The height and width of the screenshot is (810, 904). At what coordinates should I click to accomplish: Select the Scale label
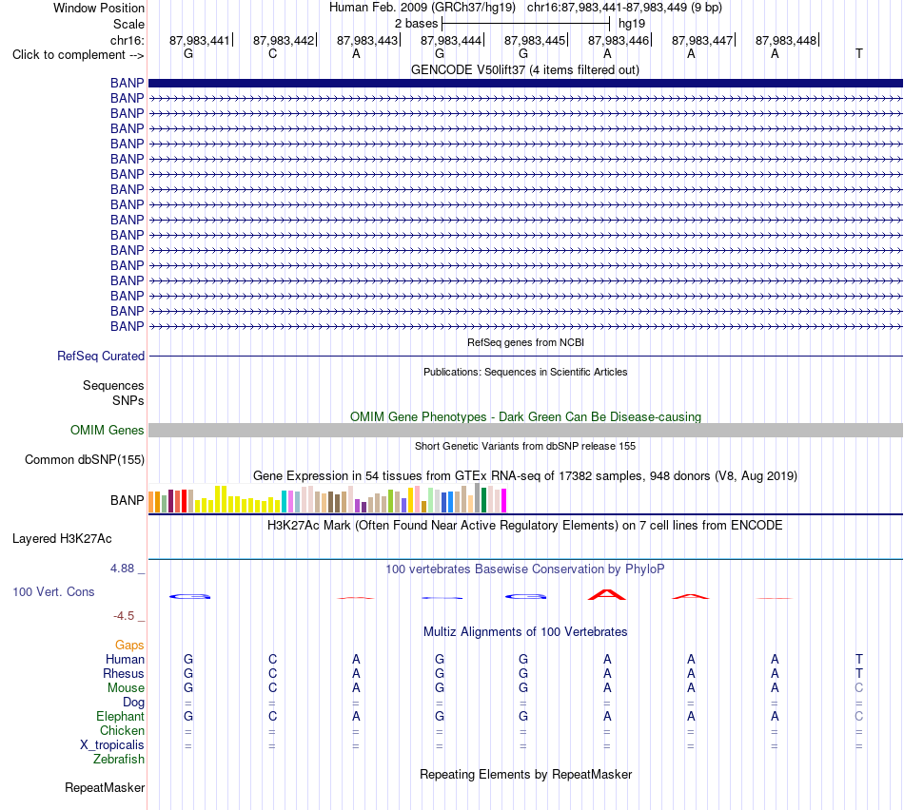click(128, 24)
